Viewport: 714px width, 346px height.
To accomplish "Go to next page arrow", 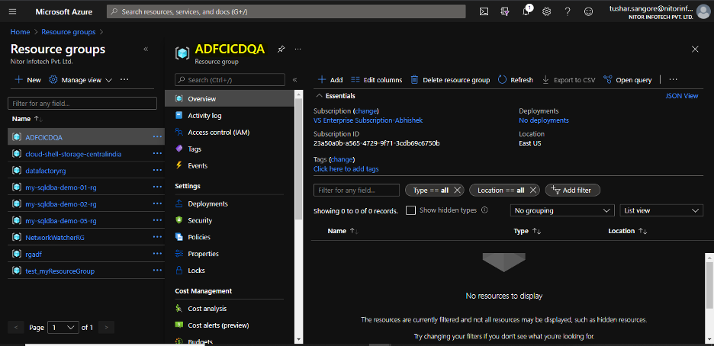I will pyautogui.click(x=107, y=327).
